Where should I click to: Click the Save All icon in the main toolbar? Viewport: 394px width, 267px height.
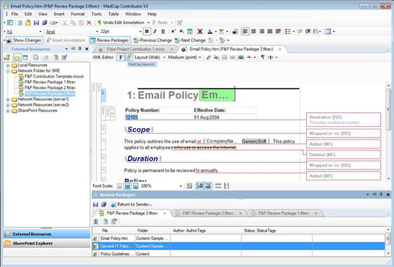click(x=45, y=23)
